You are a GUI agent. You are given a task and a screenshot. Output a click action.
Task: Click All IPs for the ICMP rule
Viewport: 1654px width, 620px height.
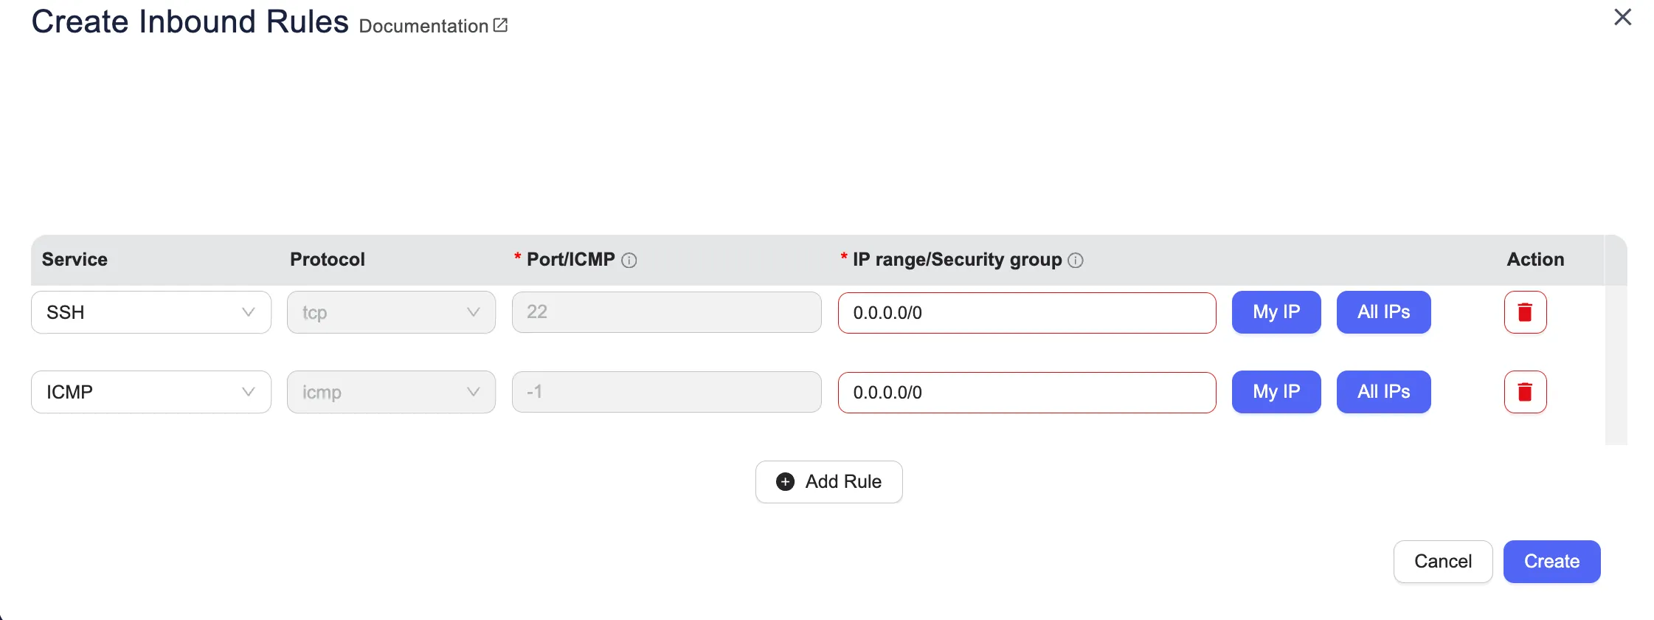point(1383,392)
